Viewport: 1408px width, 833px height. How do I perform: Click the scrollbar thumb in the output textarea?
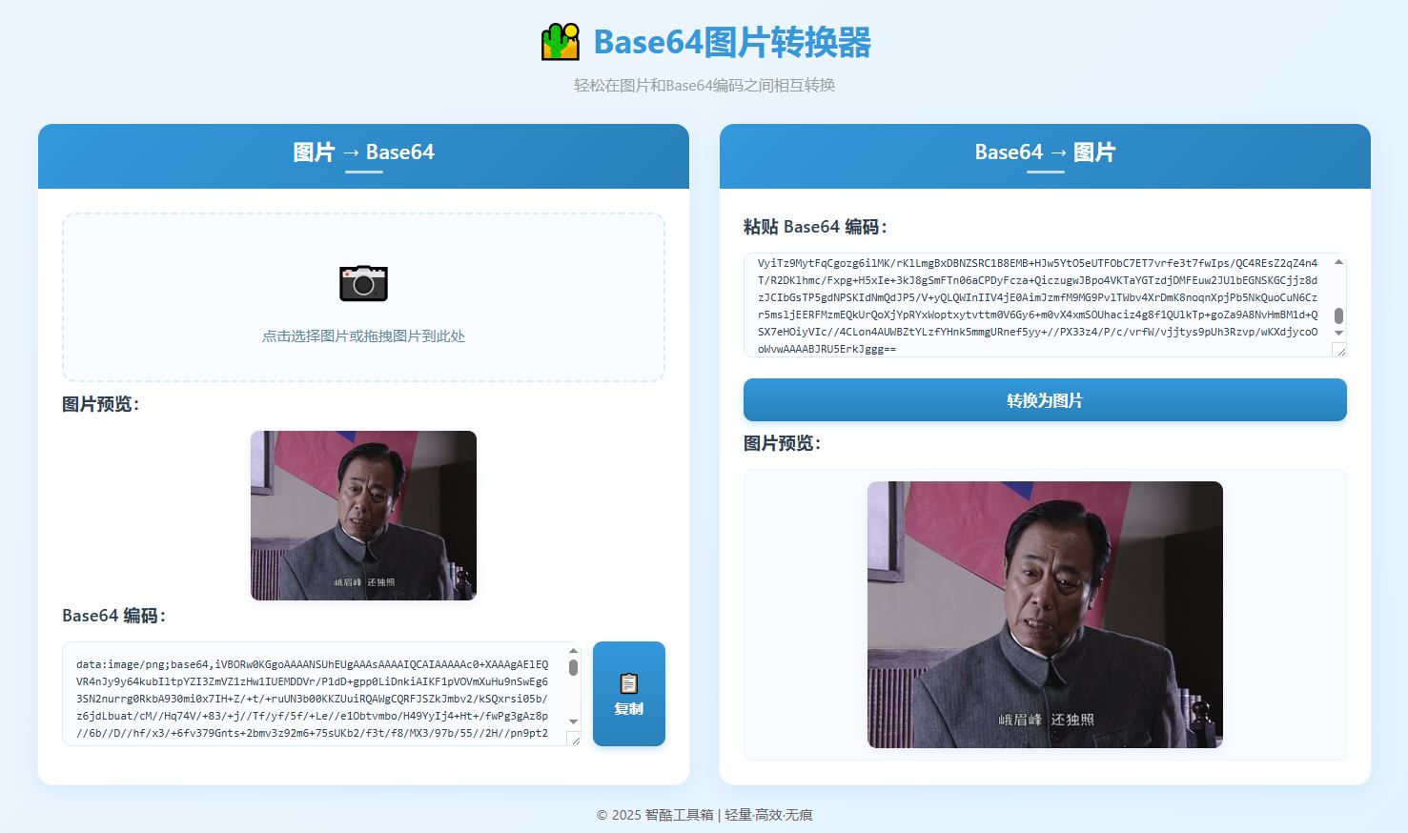(x=573, y=667)
